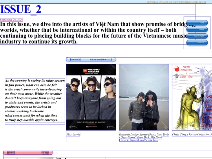Screen dimensions: 212x159
Task: Click the intro paragraph 'In this issue'
Action: (x=98, y=33)
